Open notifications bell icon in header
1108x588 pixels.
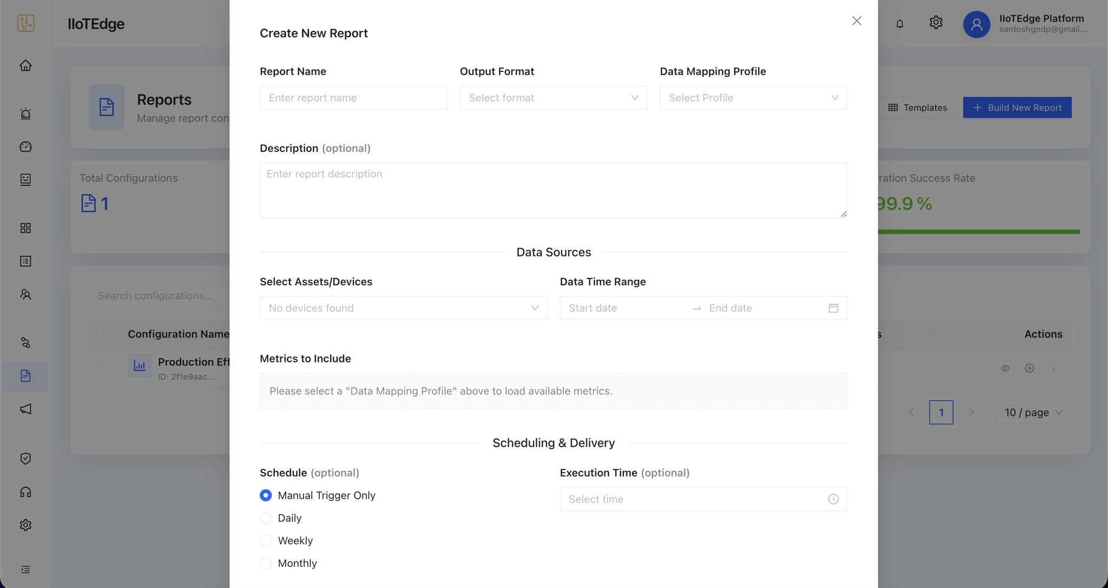[900, 24]
